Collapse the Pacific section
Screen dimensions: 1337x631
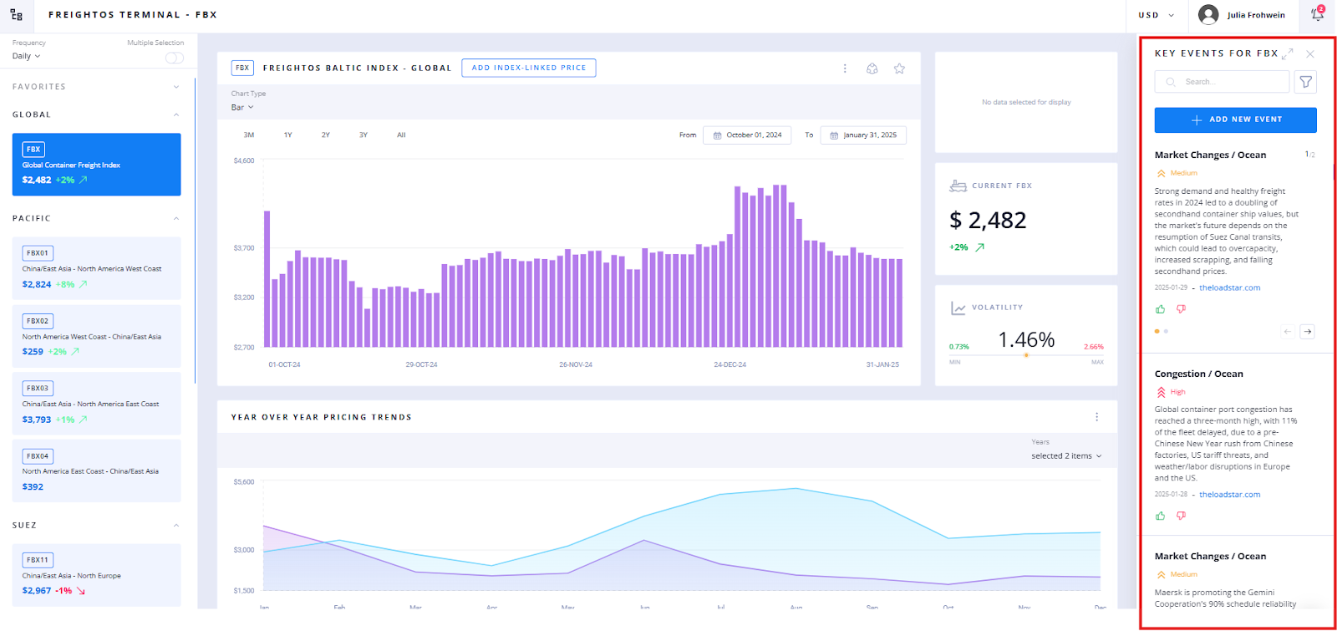176,219
